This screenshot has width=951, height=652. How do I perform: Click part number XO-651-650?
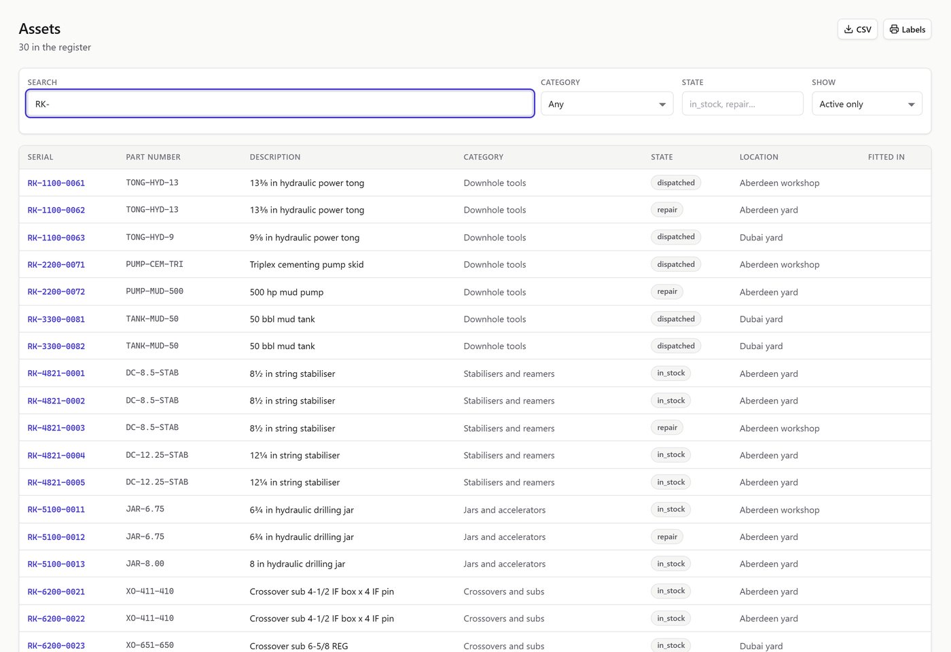pyautogui.click(x=150, y=645)
